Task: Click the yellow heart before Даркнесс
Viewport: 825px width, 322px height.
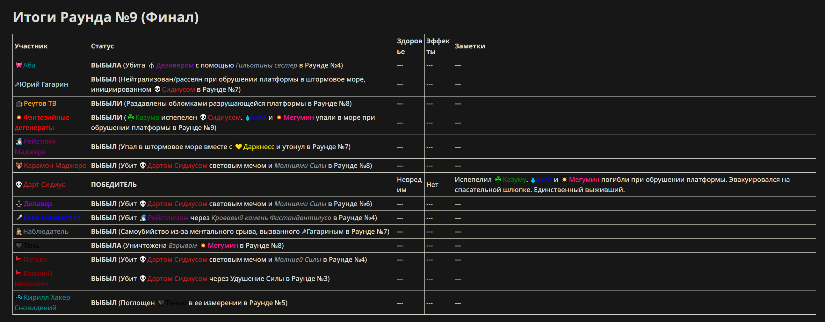Action: click(239, 147)
